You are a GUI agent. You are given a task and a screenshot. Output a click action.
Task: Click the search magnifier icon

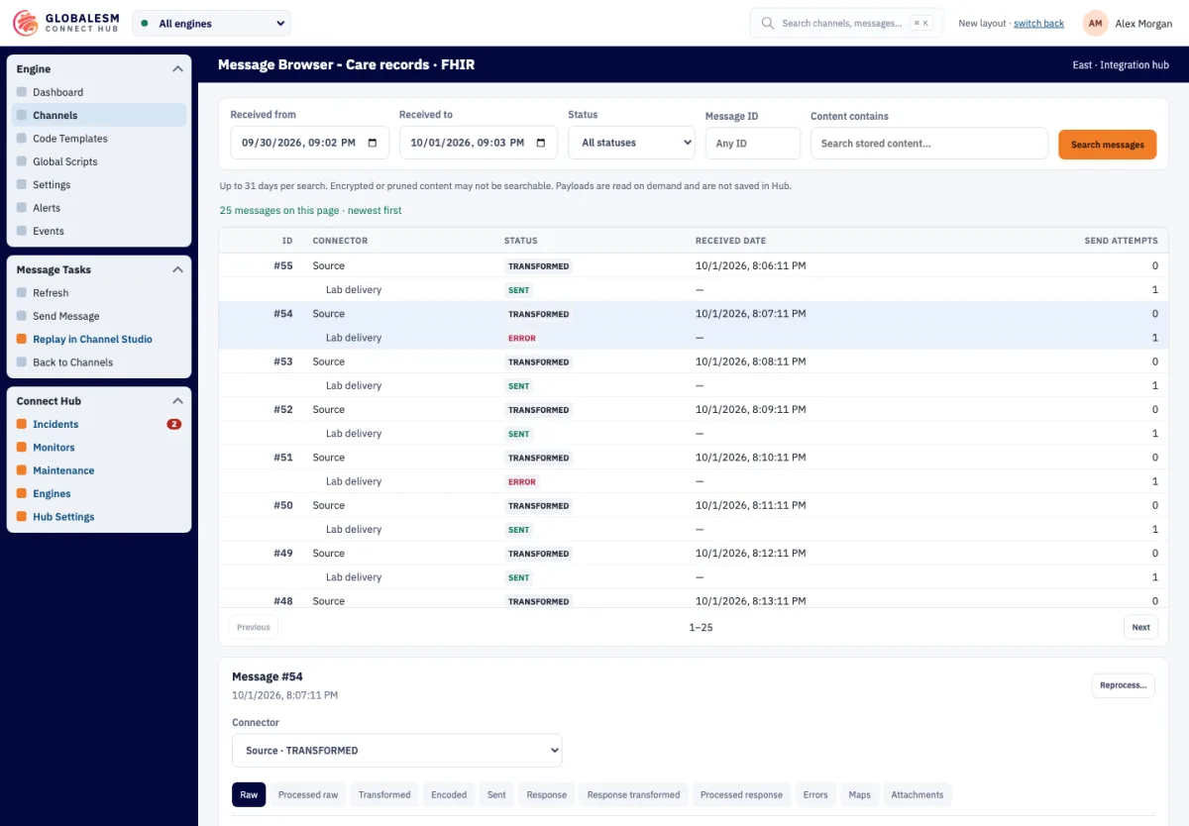[x=768, y=23]
